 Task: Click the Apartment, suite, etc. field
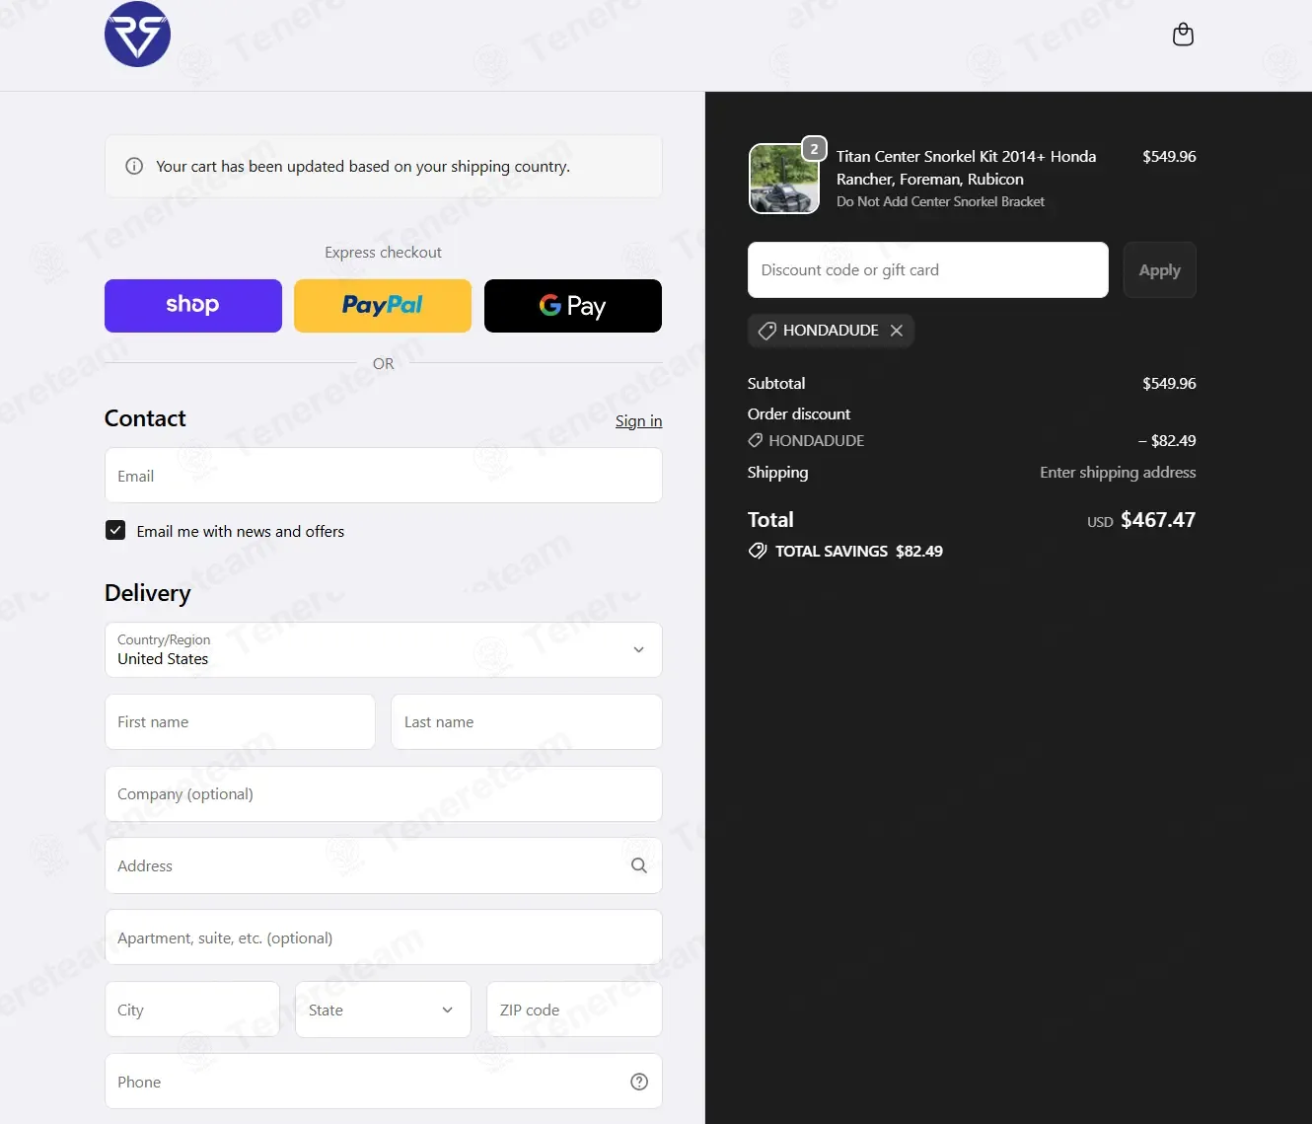383,937
